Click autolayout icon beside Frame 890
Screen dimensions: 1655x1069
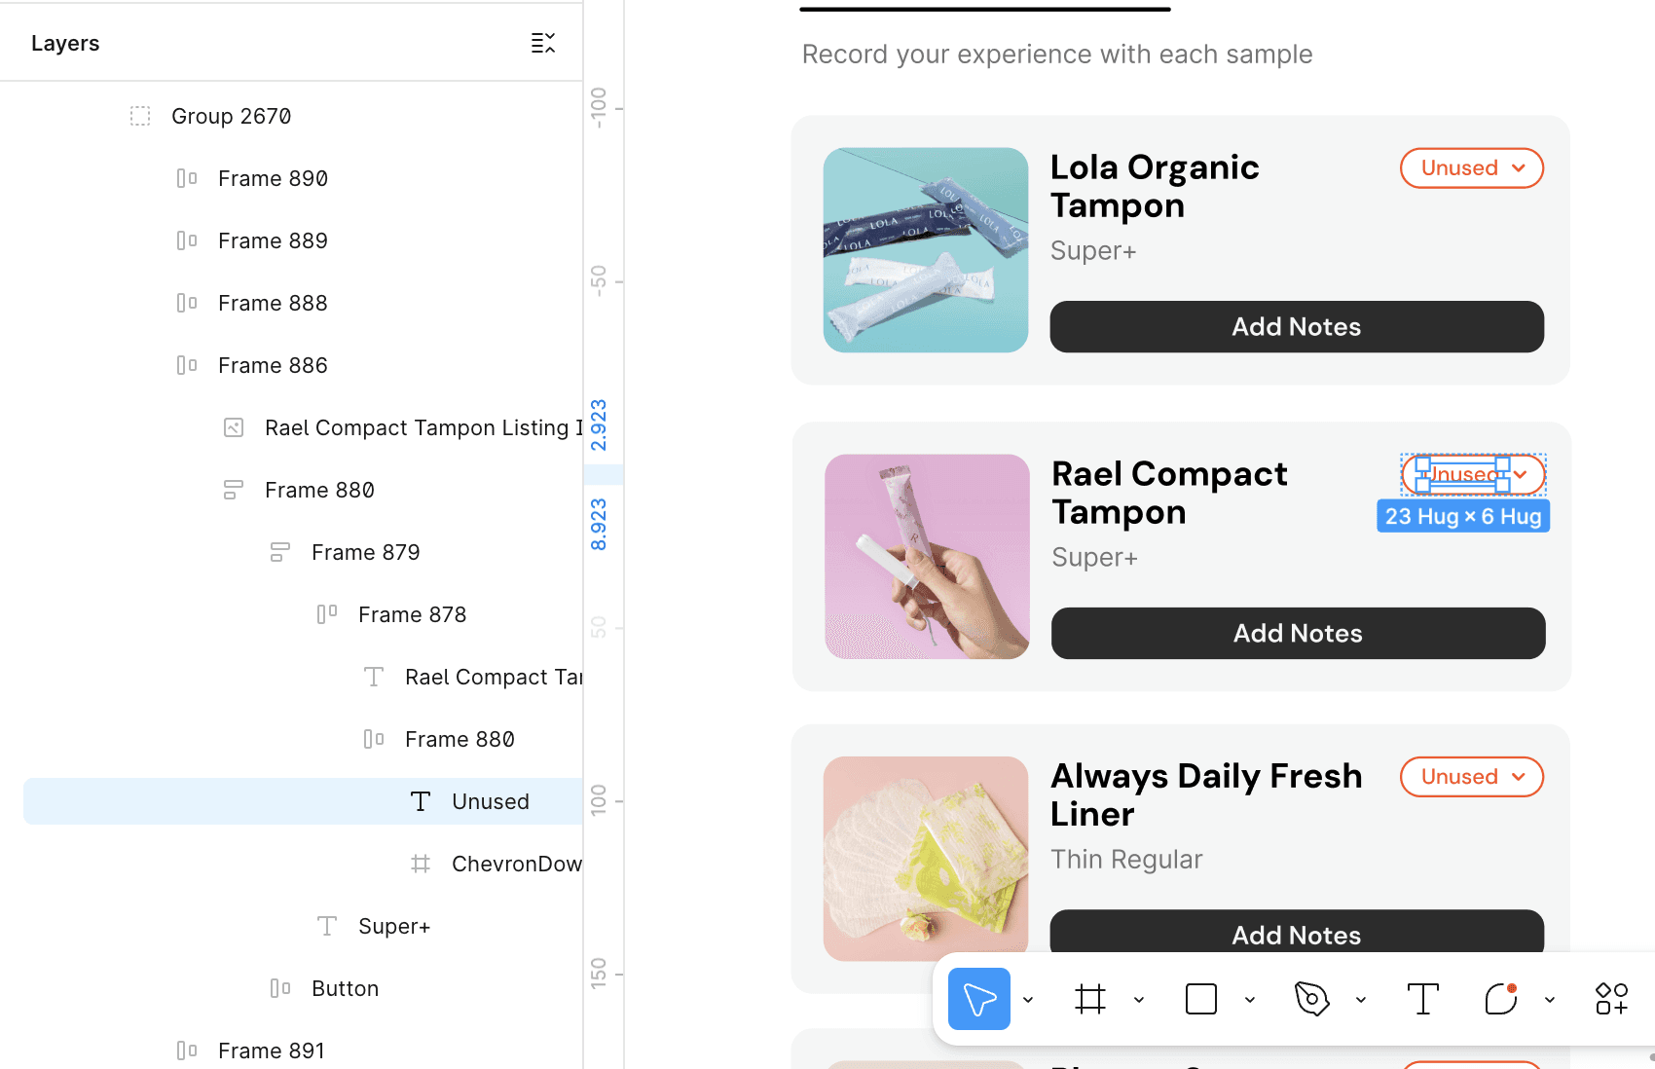pyautogui.click(x=187, y=178)
